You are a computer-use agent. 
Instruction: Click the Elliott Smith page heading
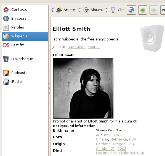[71, 29]
